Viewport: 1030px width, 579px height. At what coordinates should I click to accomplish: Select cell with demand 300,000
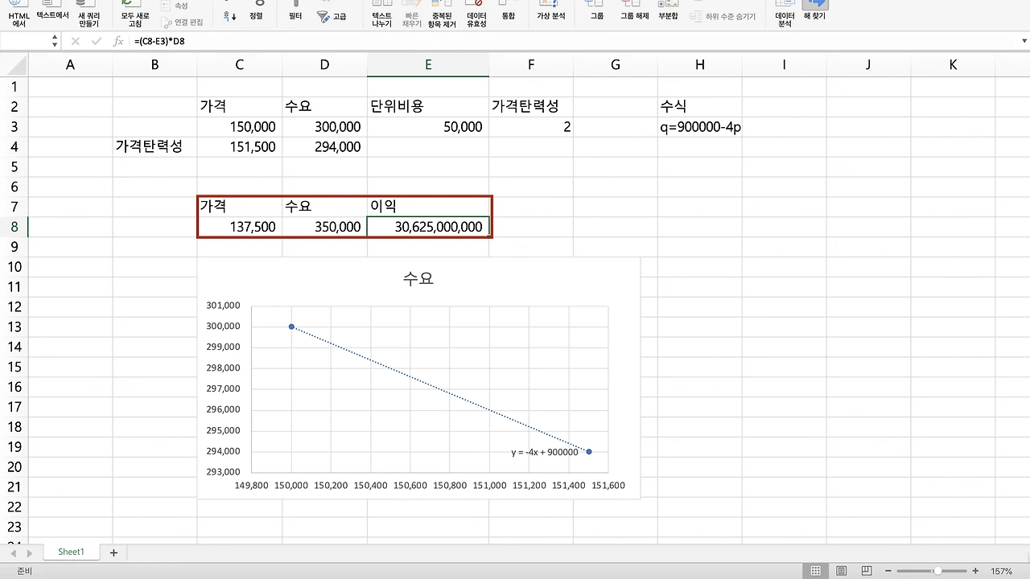[324, 127]
